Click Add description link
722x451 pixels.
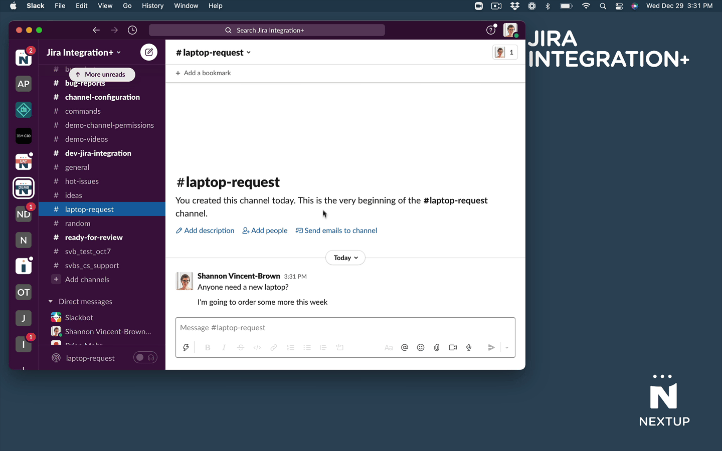(x=205, y=231)
